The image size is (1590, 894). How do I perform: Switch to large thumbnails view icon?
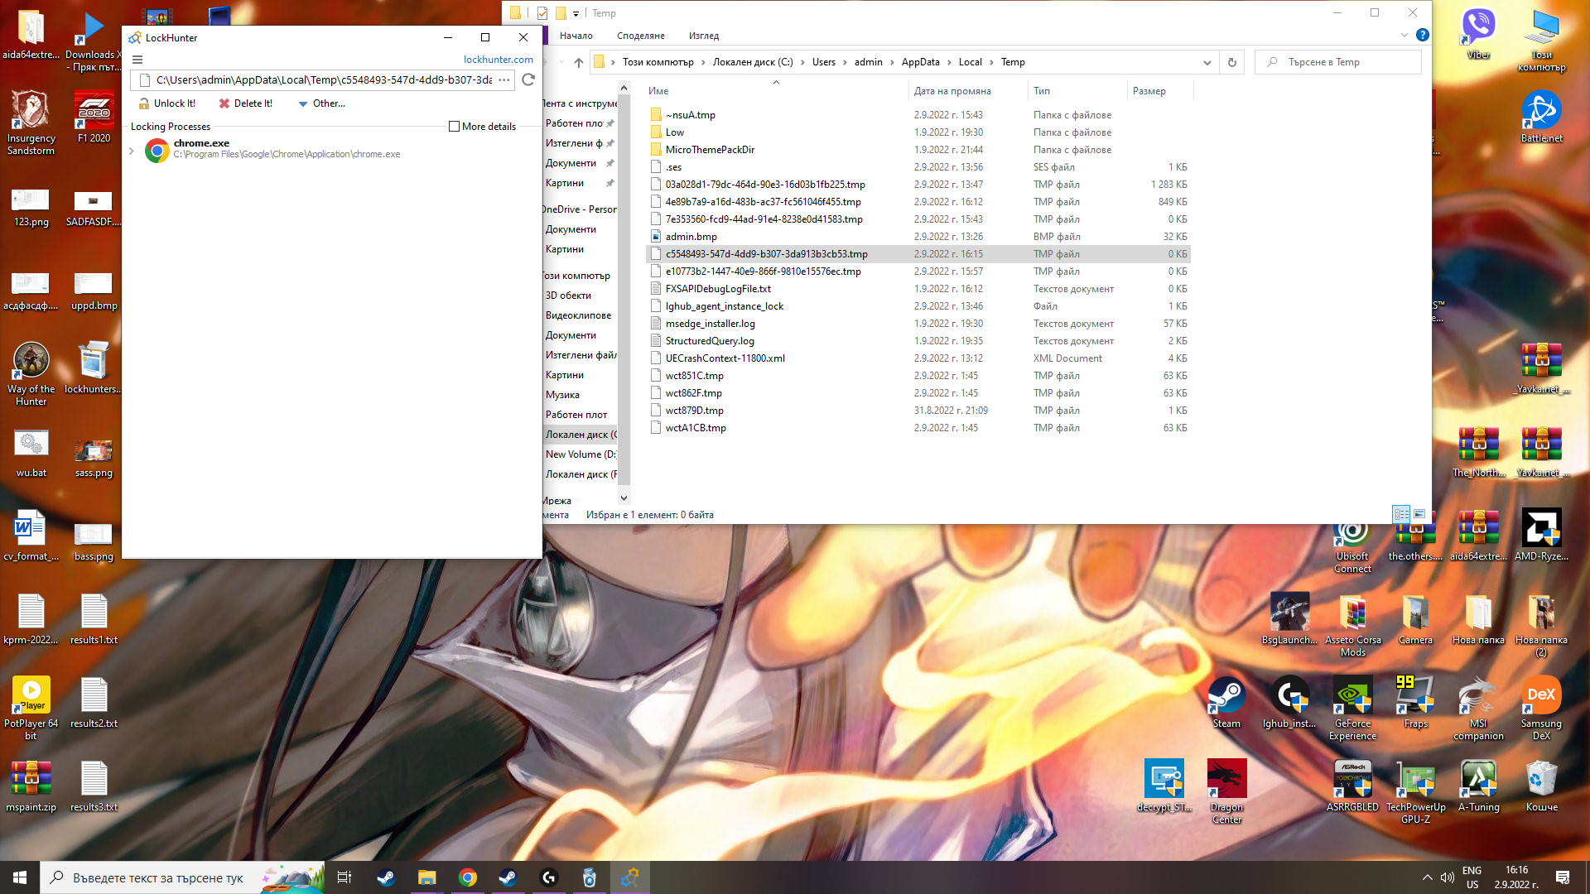click(x=1419, y=514)
